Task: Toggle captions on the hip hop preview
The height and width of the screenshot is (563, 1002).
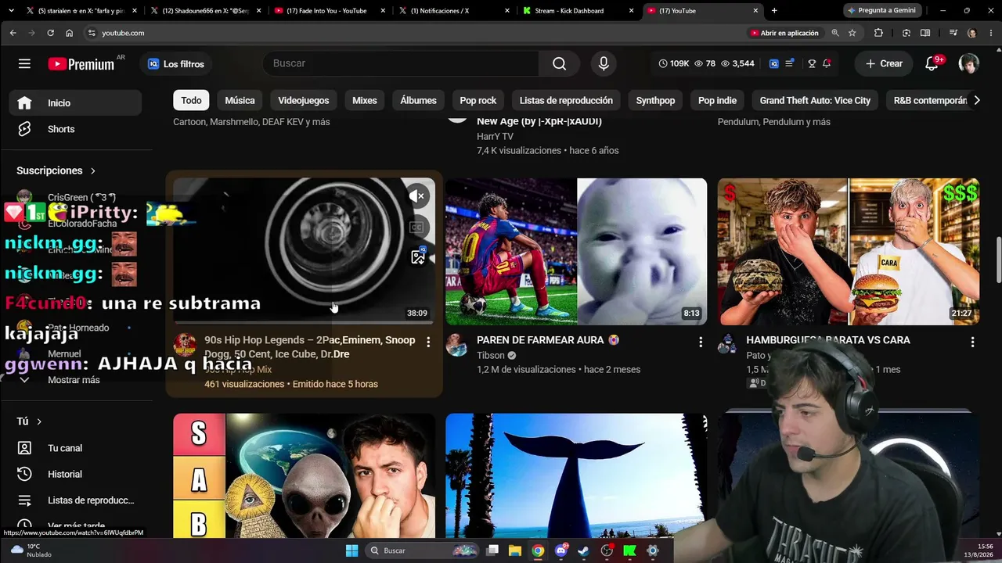Action: pos(418,227)
